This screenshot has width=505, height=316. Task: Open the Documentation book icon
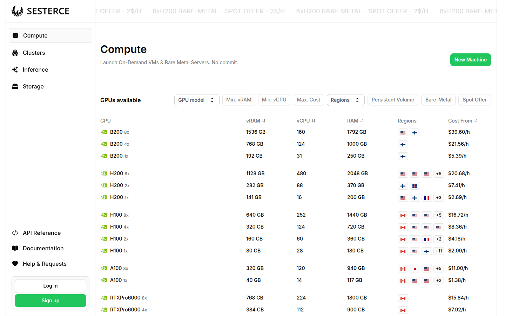click(x=15, y=248)
